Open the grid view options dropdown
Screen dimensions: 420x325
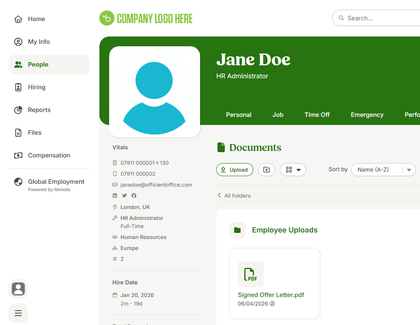click(x=293, y=170)
